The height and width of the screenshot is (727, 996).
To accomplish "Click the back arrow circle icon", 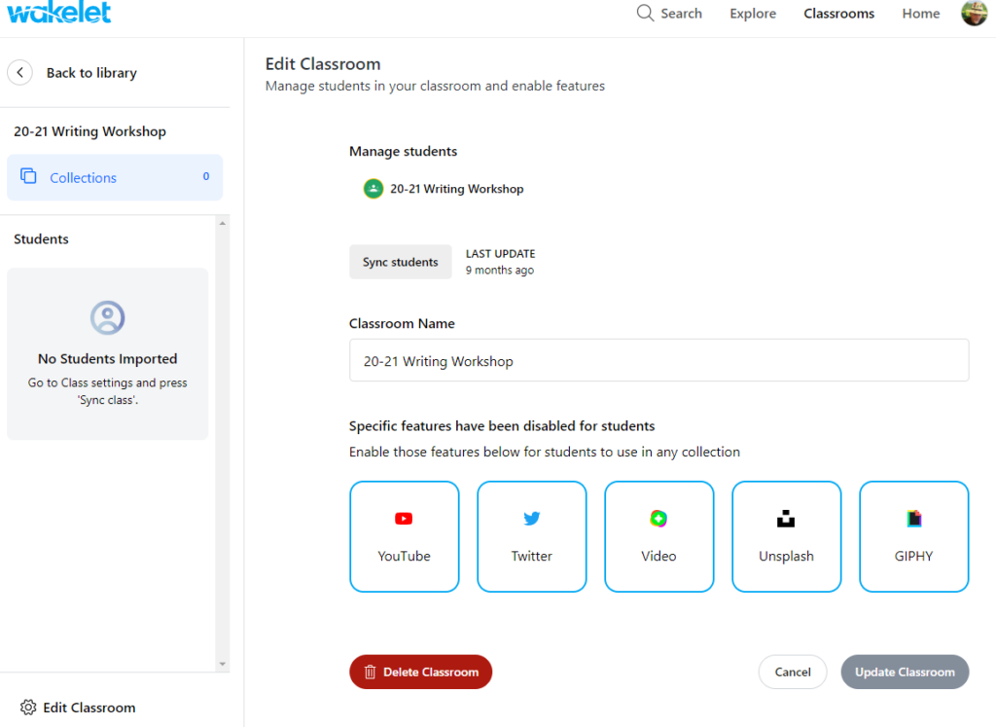I will [19, 72].
